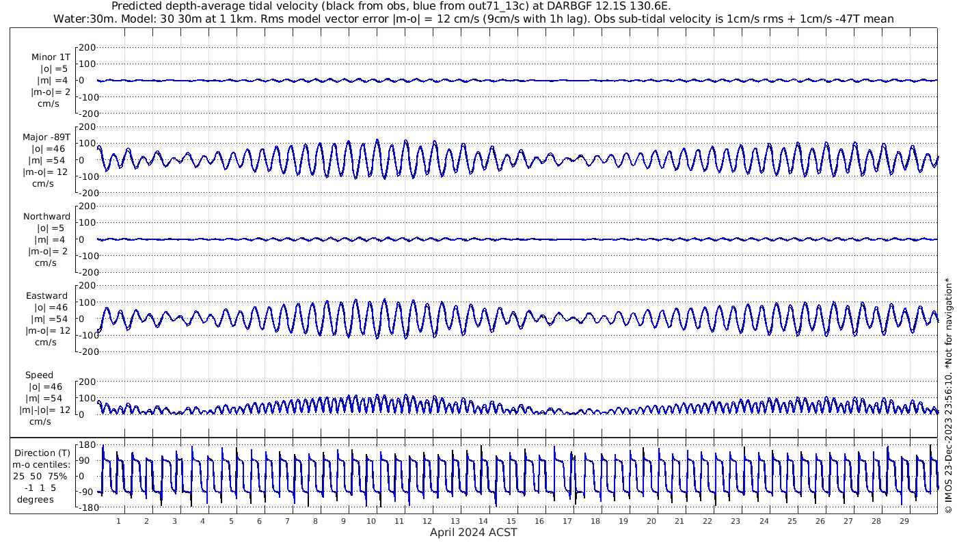The width and height of the screenshot is (957, 547).
Task: Click '|m-o|= 2' under Minor 1T
Action: (49, 92)
